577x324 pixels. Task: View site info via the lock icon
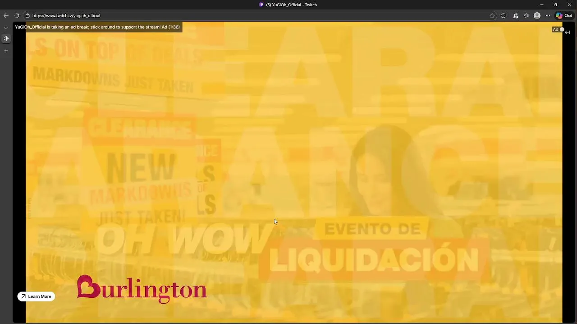[27, 15]
